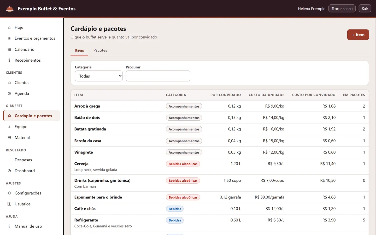Click the dollar icon beside Recebimentos
The width and height of the screenshot is (376, 235).
click(x=9, y=60)
